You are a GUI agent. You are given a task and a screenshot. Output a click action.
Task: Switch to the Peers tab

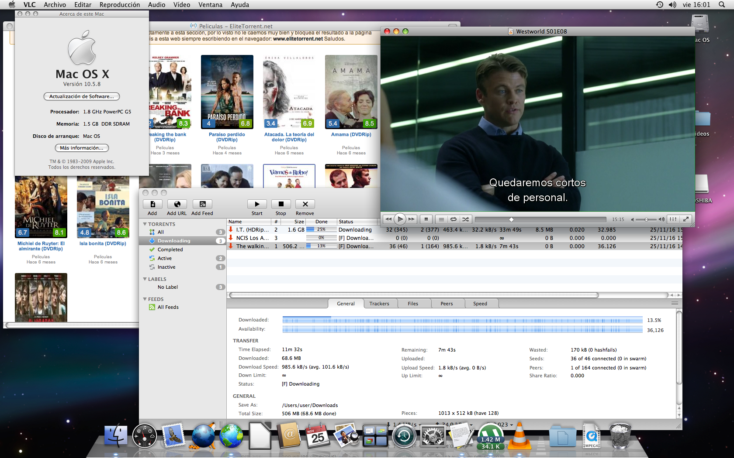(x=447, y=304)
